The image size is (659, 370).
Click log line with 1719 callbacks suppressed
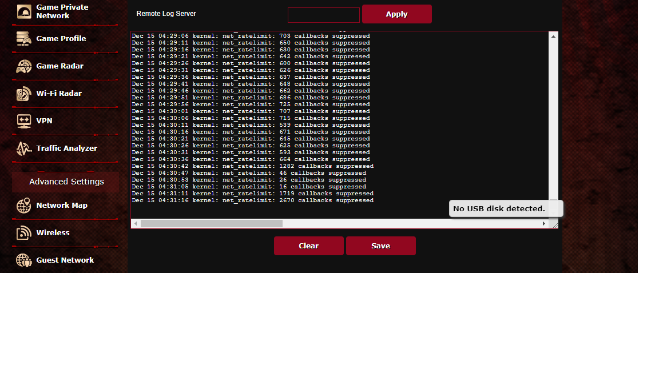[x=253, y=194]
